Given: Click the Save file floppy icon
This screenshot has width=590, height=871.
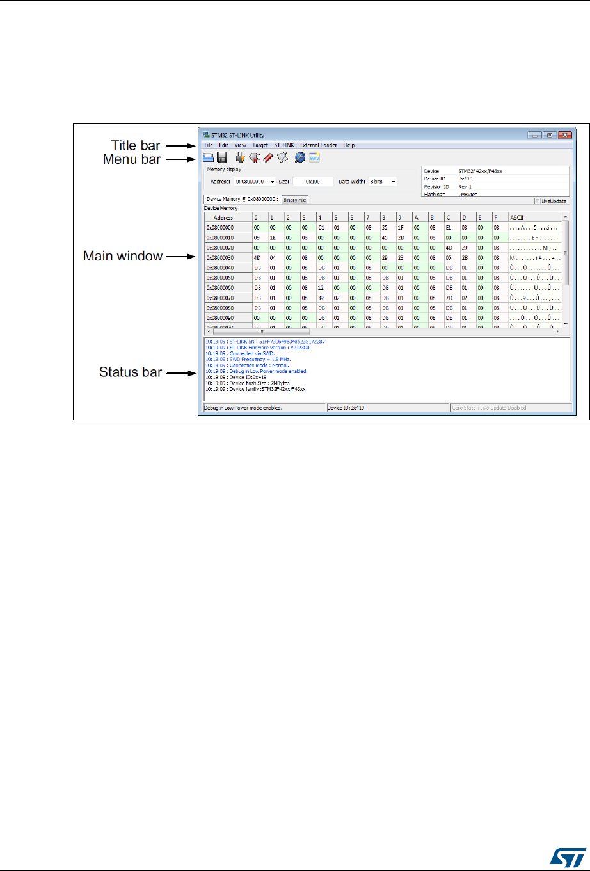Looking at the screenshot, I should point(223,157).
